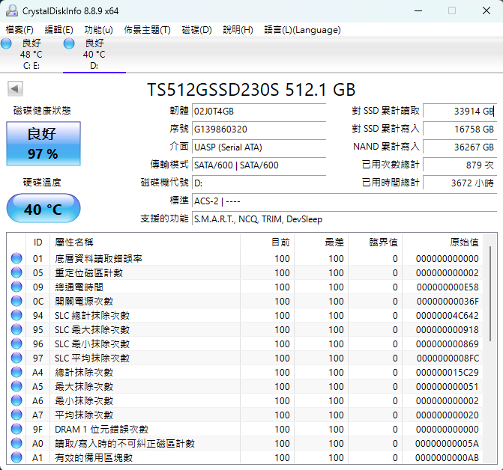Click status icon for attribute 97
This screenshot has width=503, height=470.
pos(16,358)
